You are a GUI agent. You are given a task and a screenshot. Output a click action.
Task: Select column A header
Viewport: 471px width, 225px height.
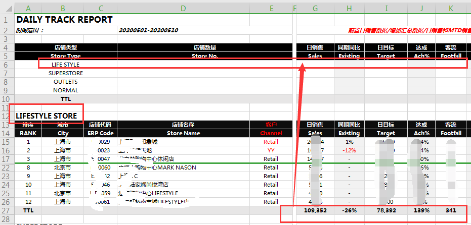28,9
